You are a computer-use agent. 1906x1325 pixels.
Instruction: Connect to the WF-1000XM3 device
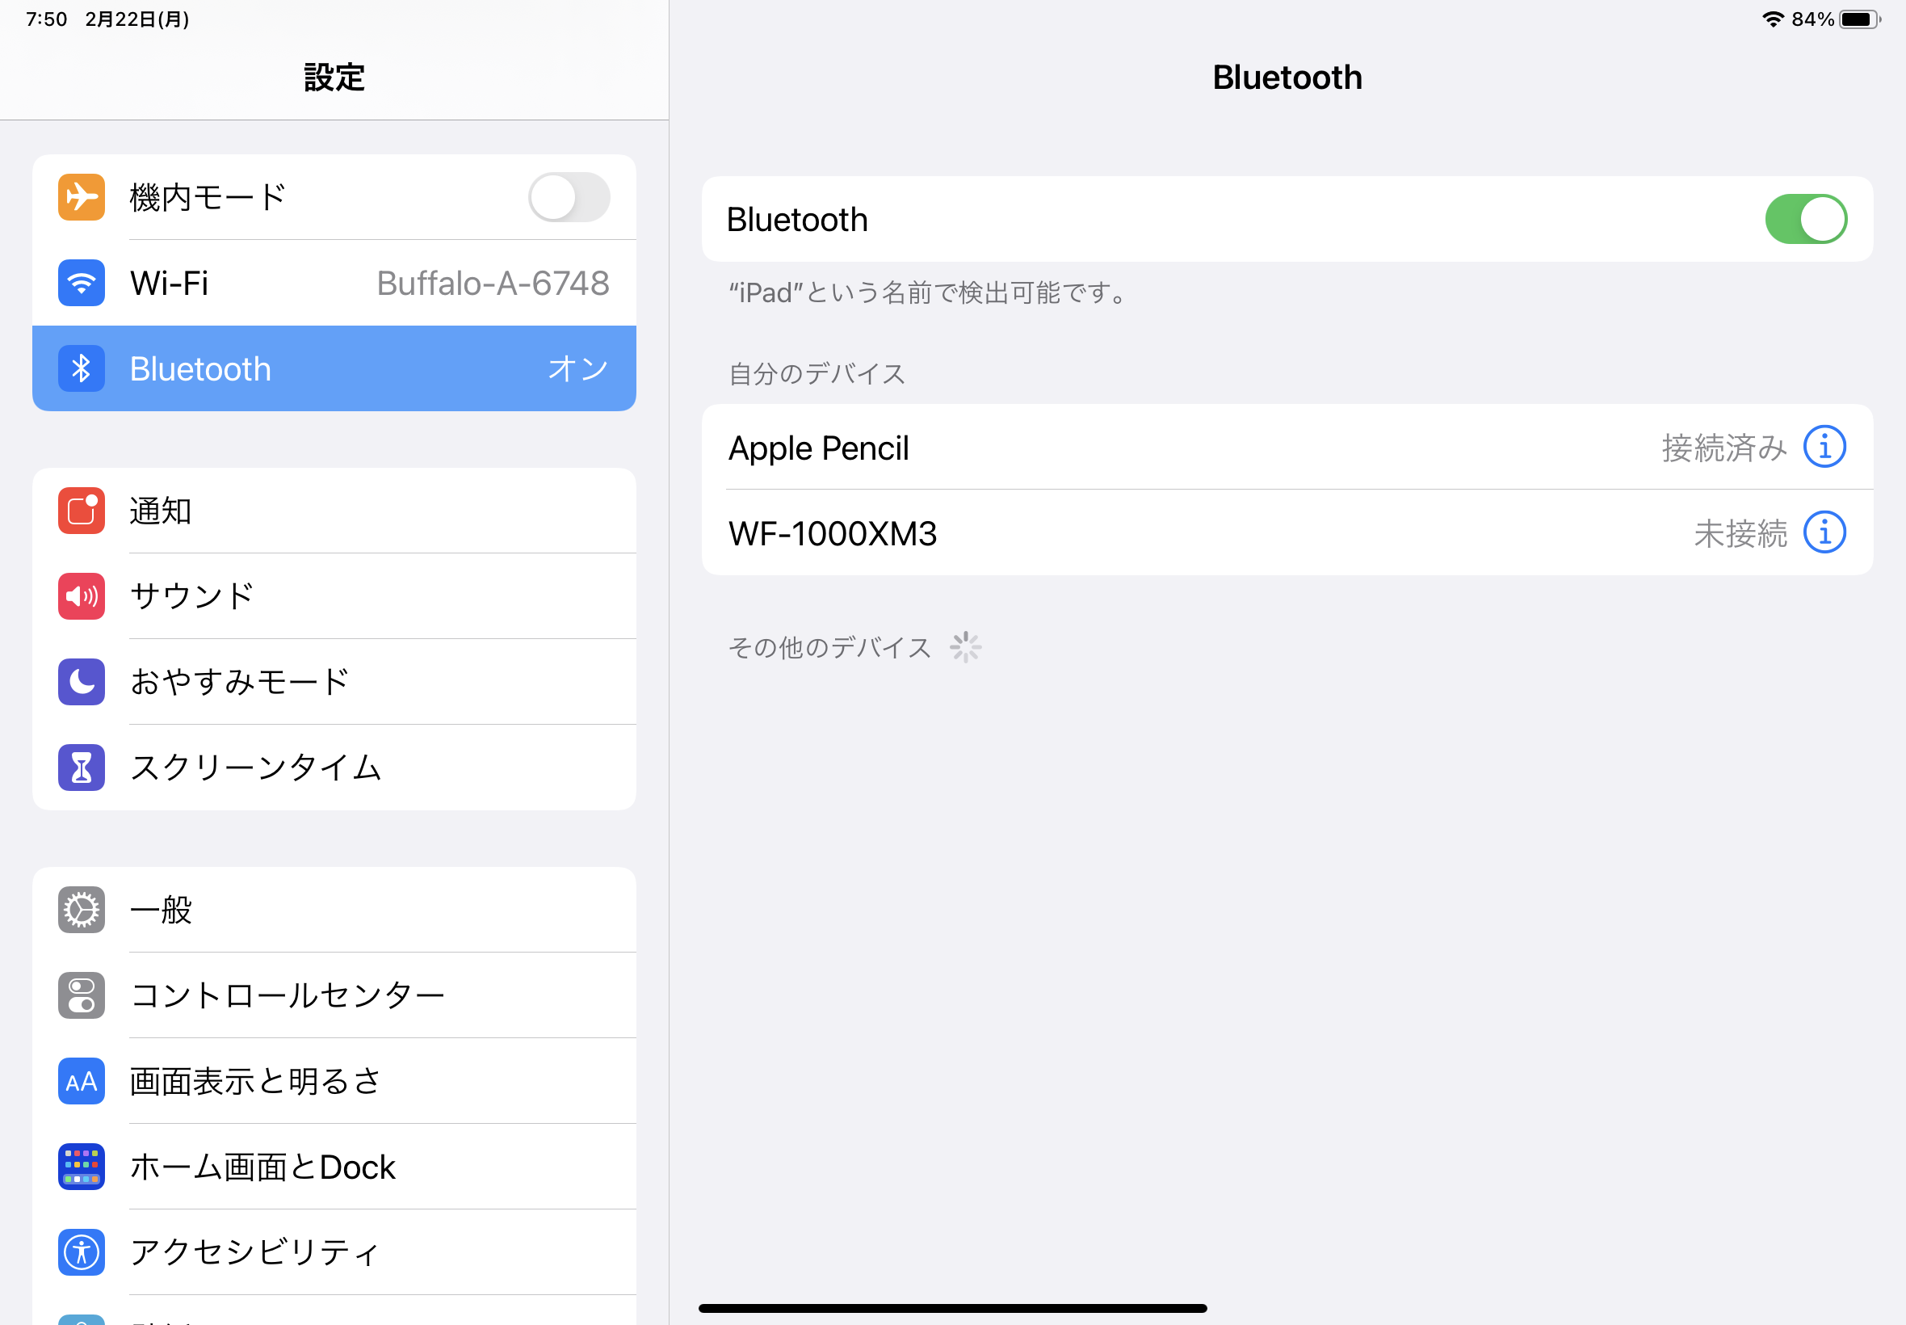coord(1161,533)
